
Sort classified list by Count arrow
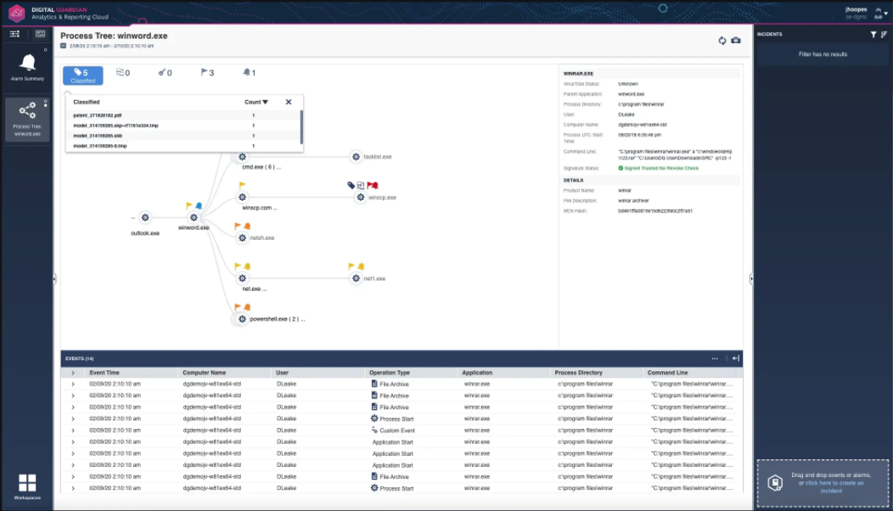265,103
